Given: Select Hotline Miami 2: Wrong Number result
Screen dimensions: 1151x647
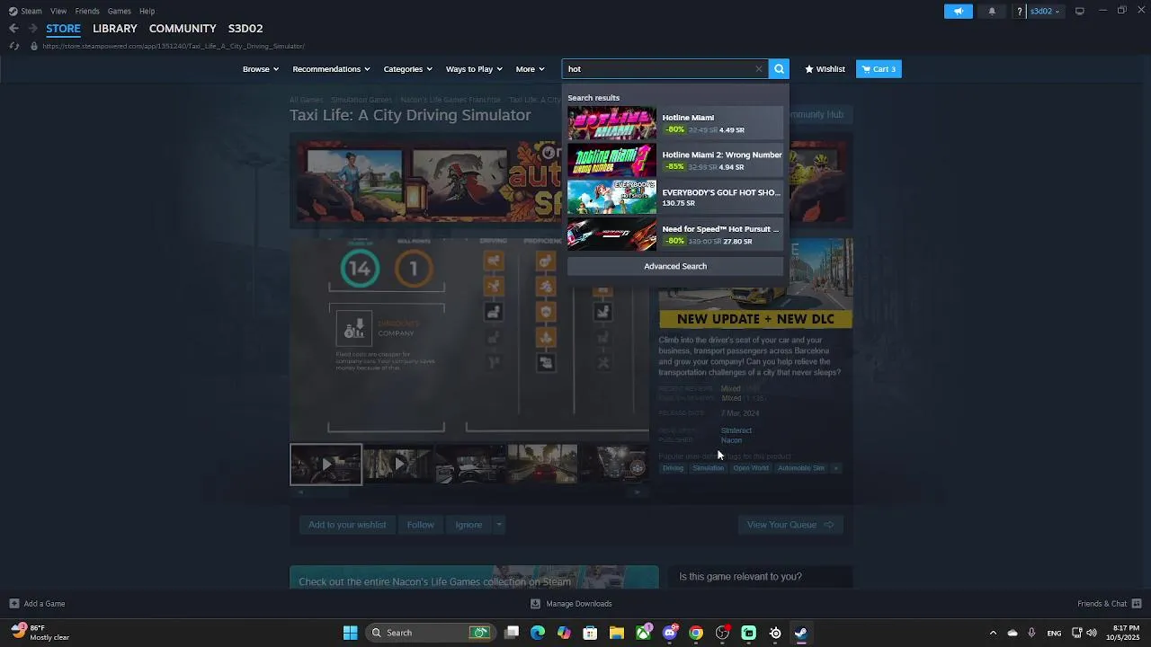Looking at the screenshot, I should point(675,160).
